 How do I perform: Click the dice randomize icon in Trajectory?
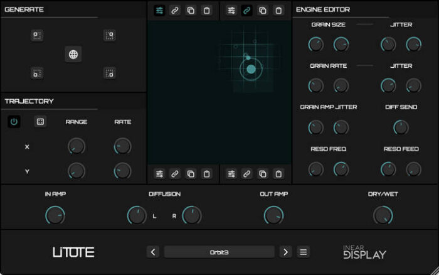(40, 122)
